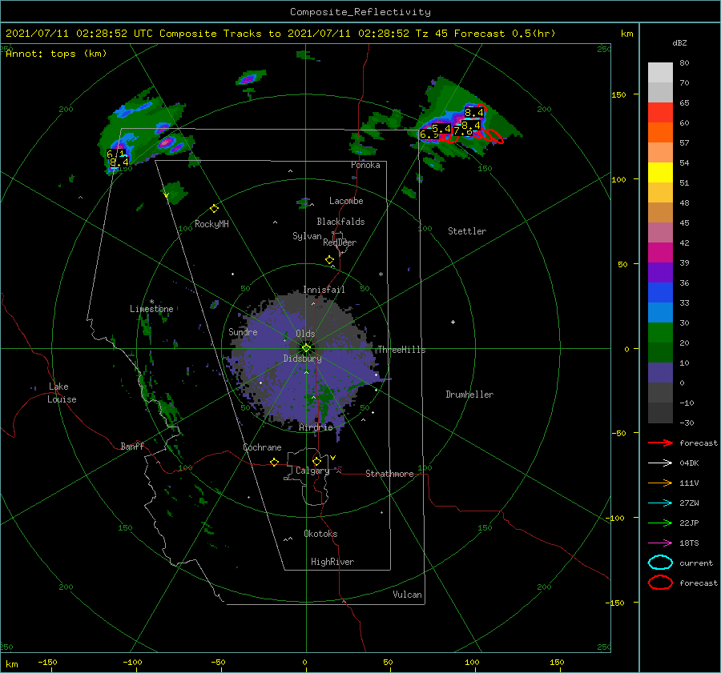Click the Cochrane town label
Screen dimensions: 721x673
pyautogui.click(x=262, y=447)
